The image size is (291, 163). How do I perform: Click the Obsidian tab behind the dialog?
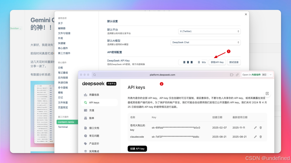pos(16,28)
